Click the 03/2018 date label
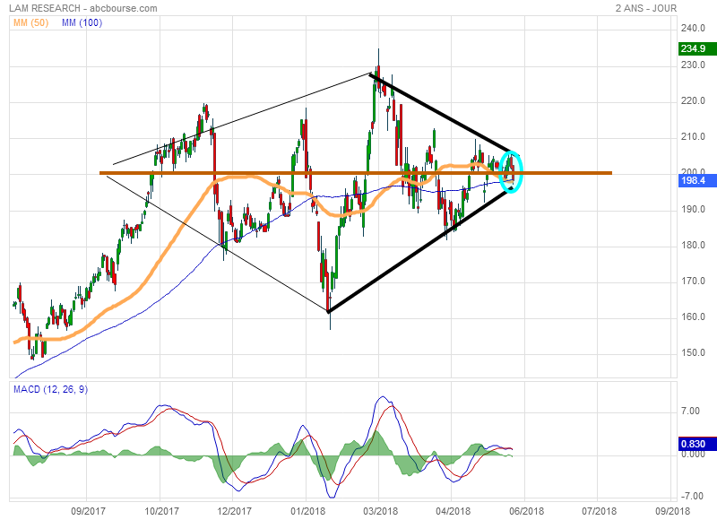Viewport: 717px width, 520px height. pyautogui.click(x=380, y=511)
